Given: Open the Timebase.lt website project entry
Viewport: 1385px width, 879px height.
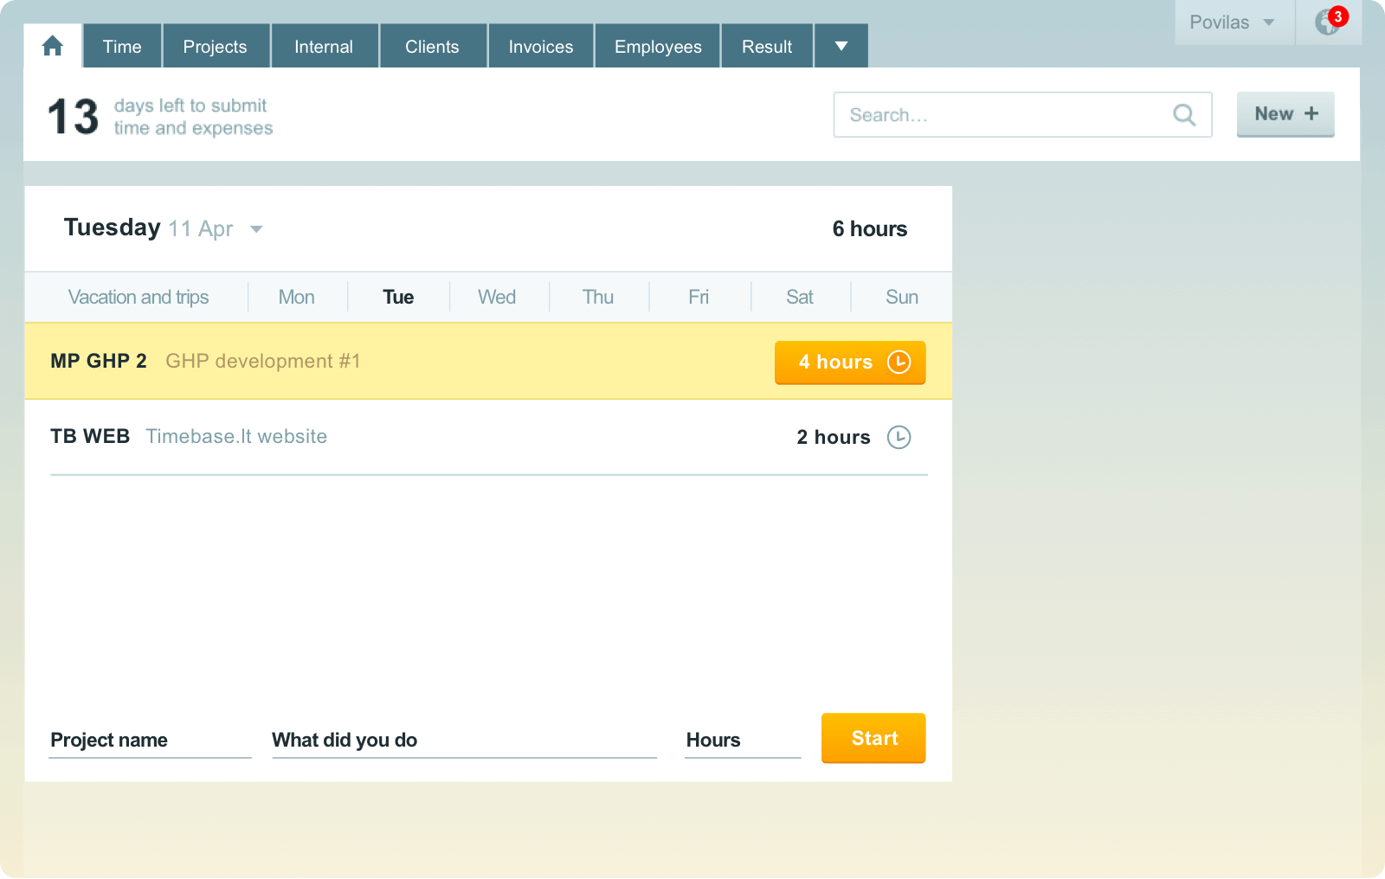Looking at the screenshot, I should [x=236, y=436].
